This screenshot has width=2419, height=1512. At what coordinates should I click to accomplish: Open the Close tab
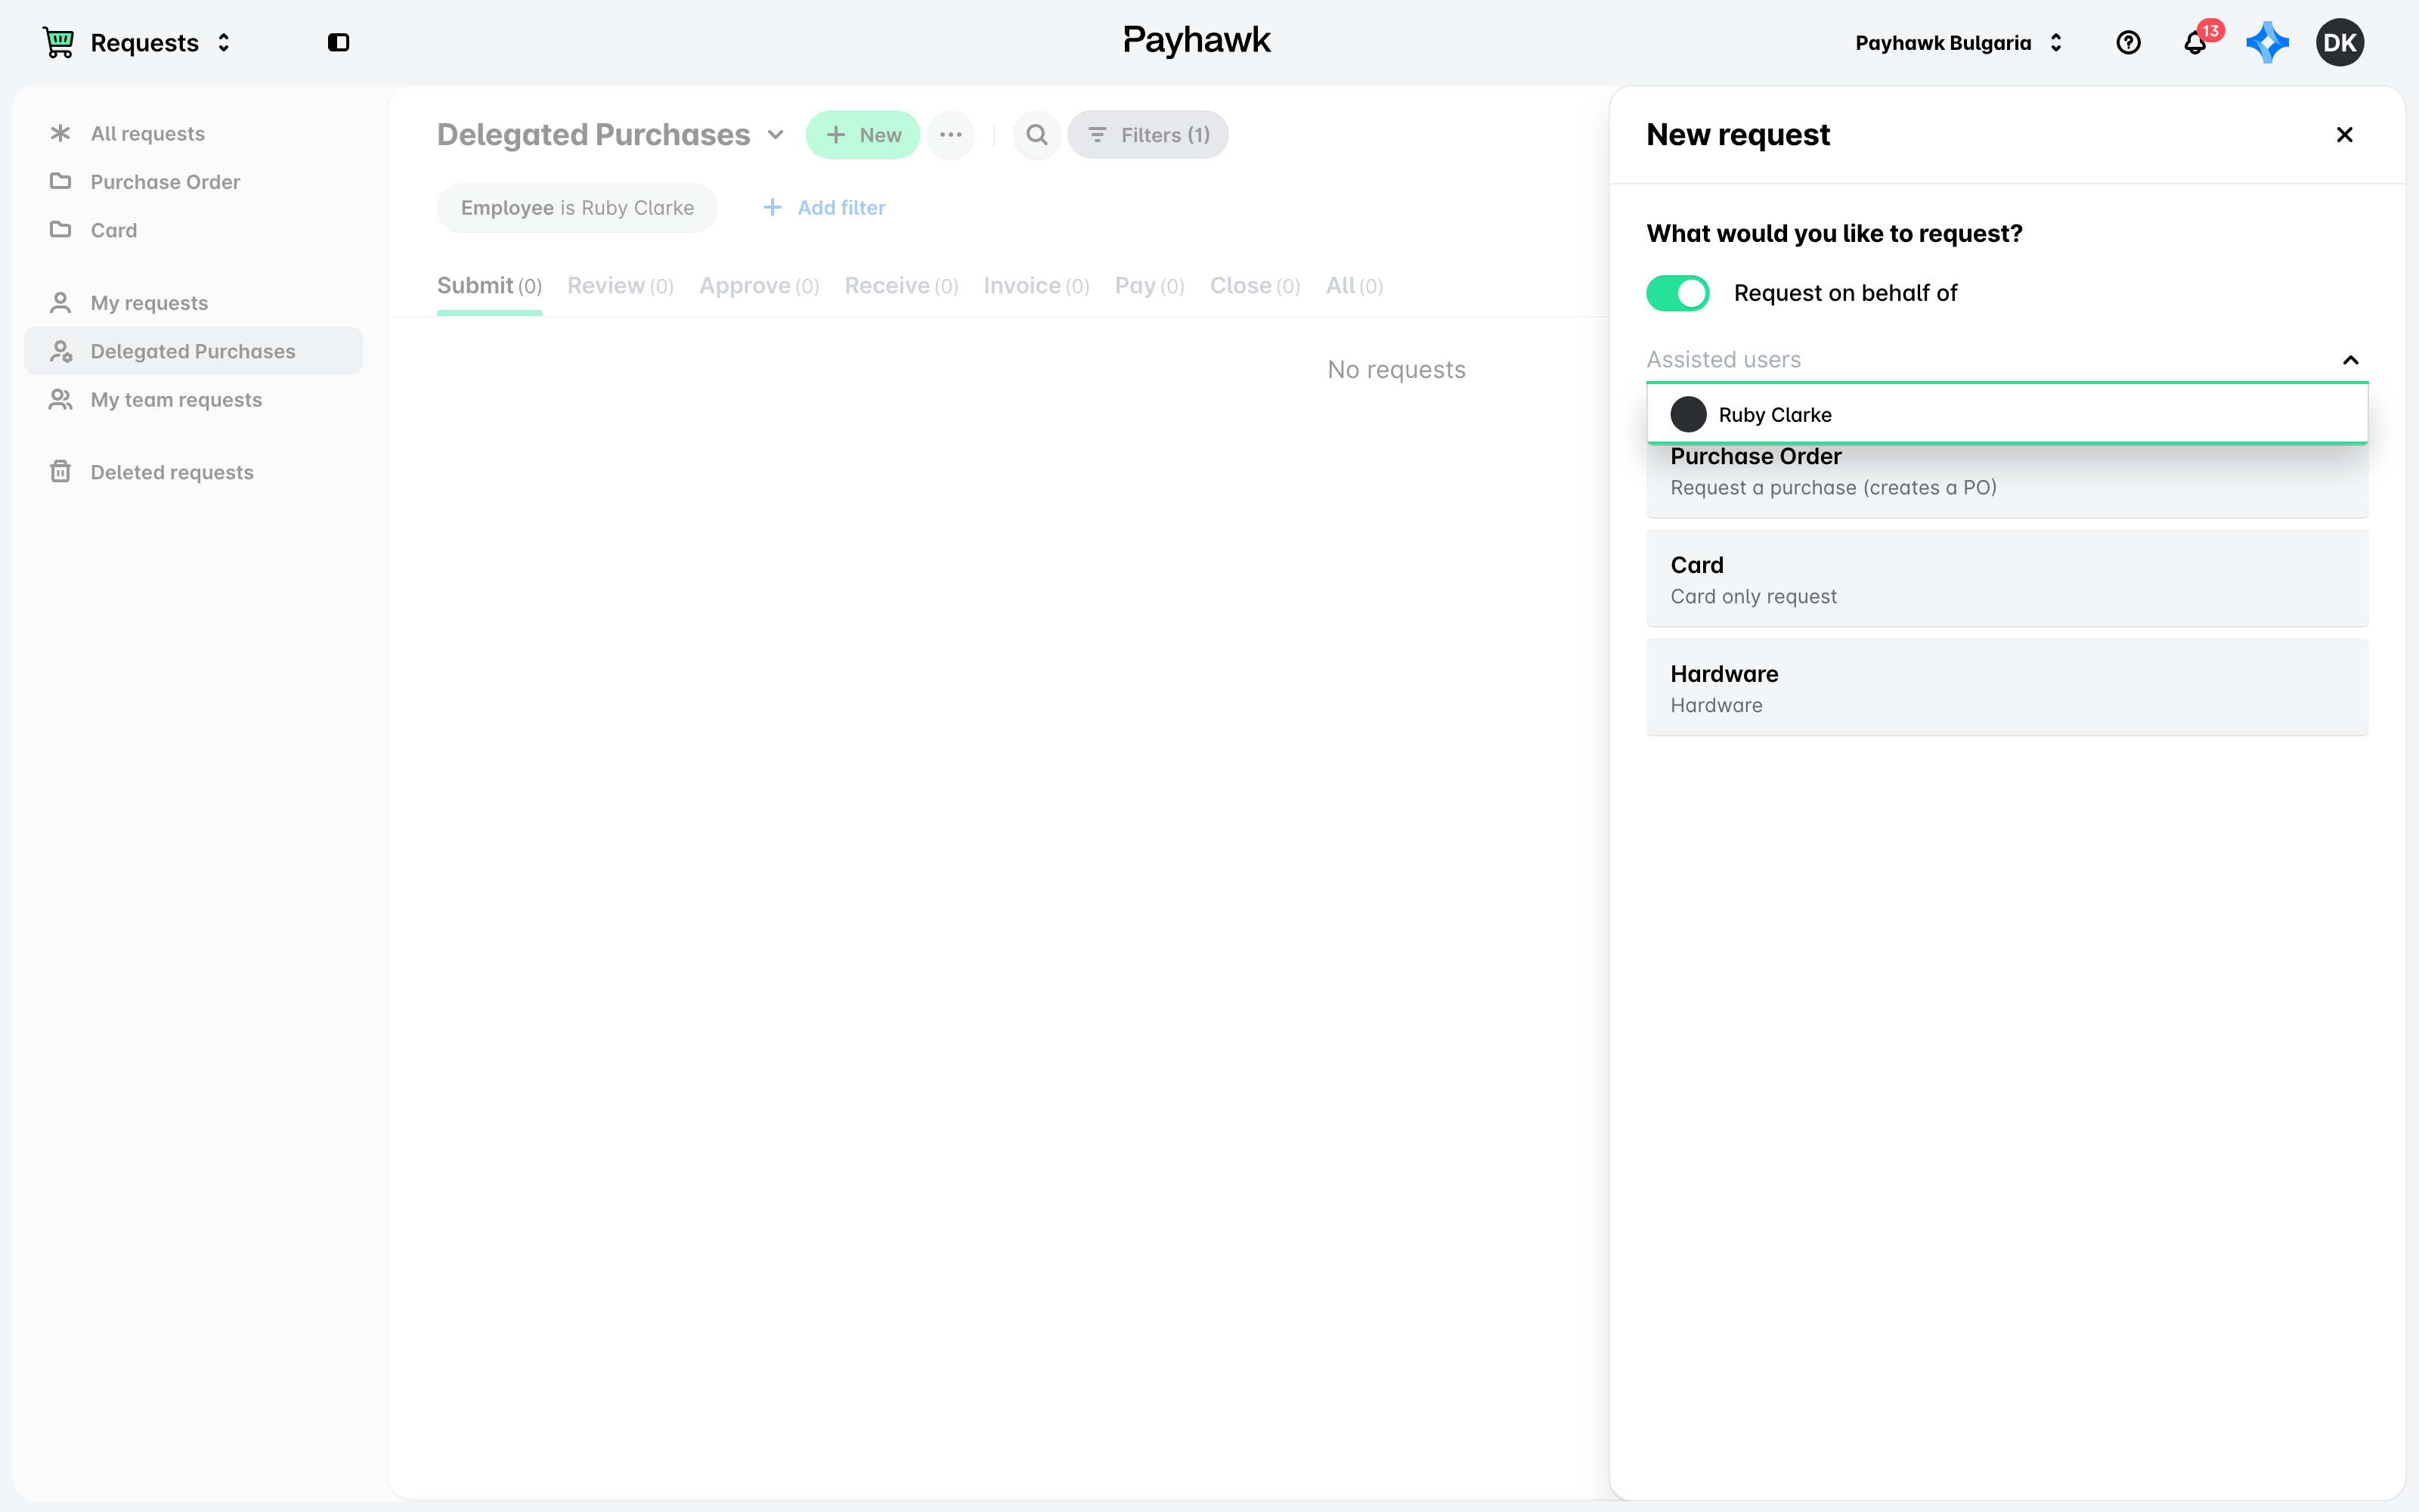click(x=1255, y=286)
